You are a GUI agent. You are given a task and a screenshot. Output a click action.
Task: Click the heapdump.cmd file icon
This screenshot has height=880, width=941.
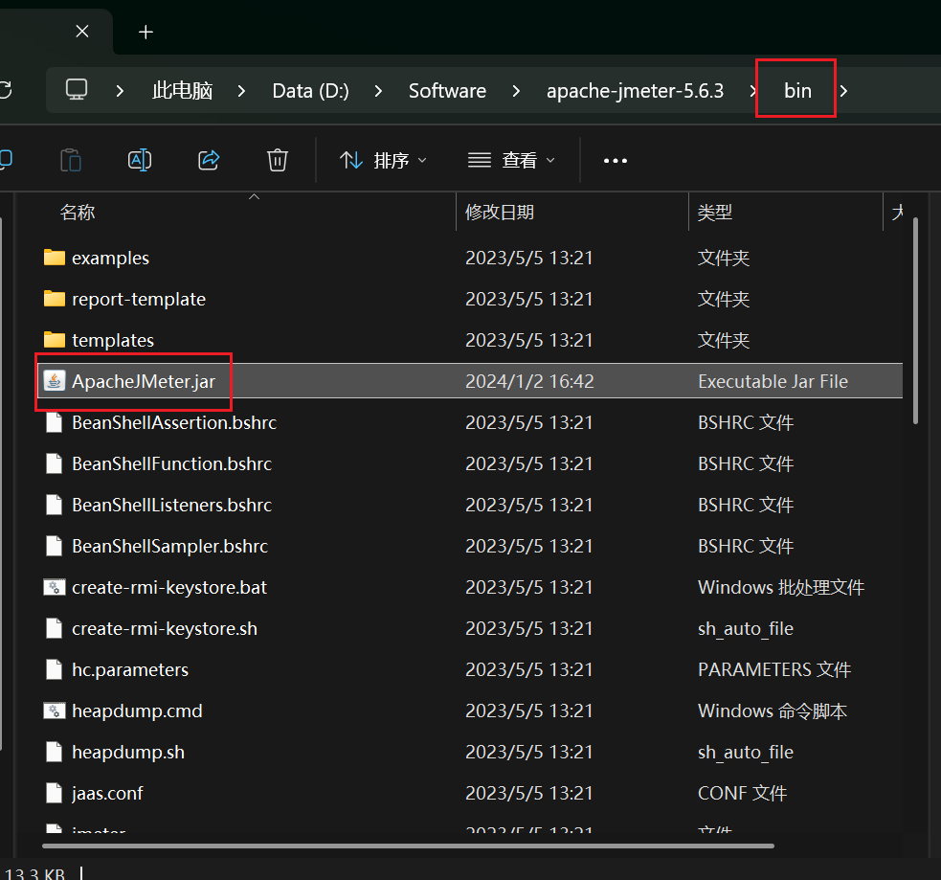tap(54, 711)
